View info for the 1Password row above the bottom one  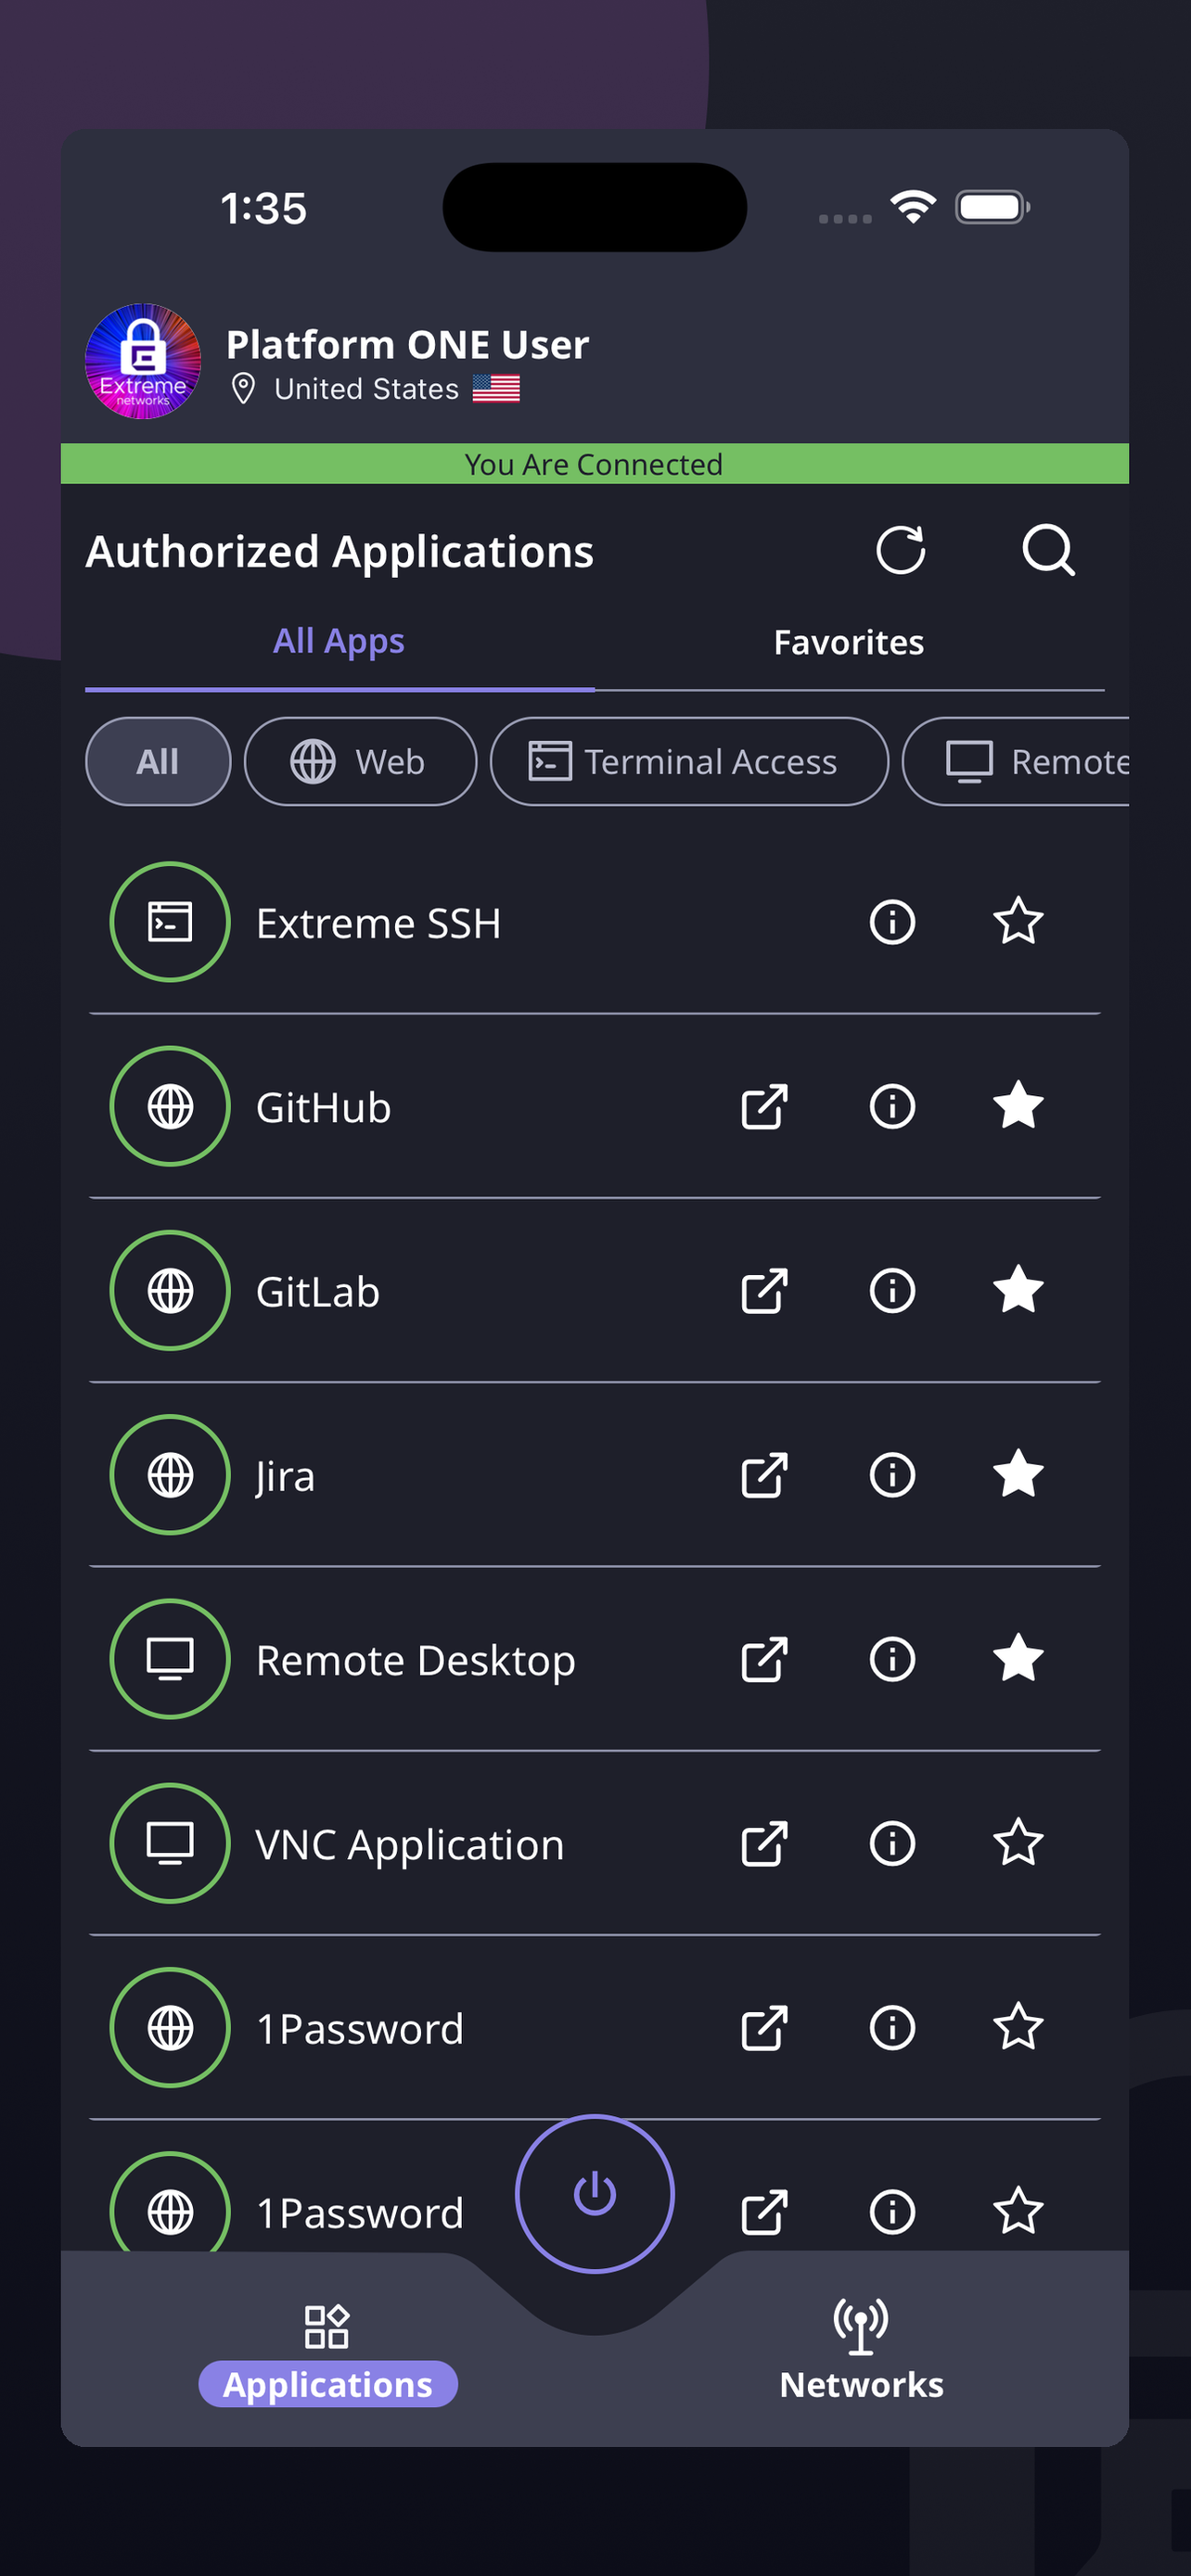(892, 2026)
